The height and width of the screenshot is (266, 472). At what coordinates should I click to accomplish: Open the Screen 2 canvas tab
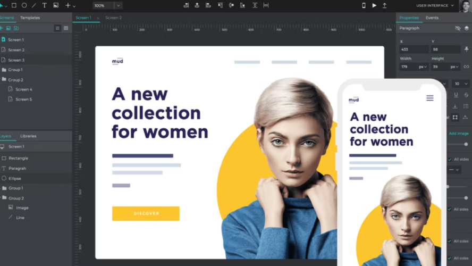114,18
